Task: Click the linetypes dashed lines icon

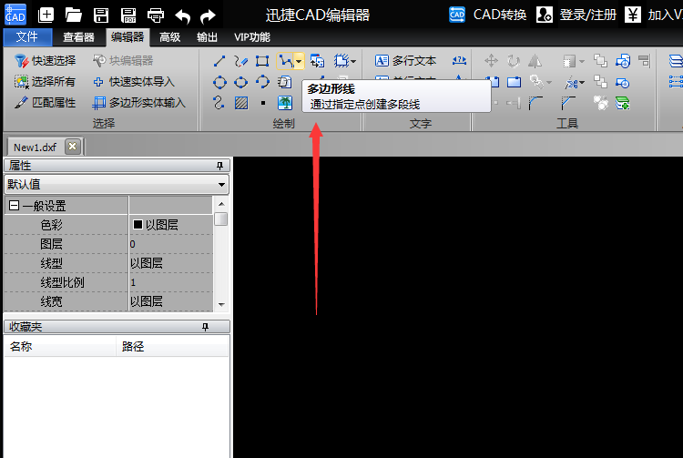Action: coord(676,82)
